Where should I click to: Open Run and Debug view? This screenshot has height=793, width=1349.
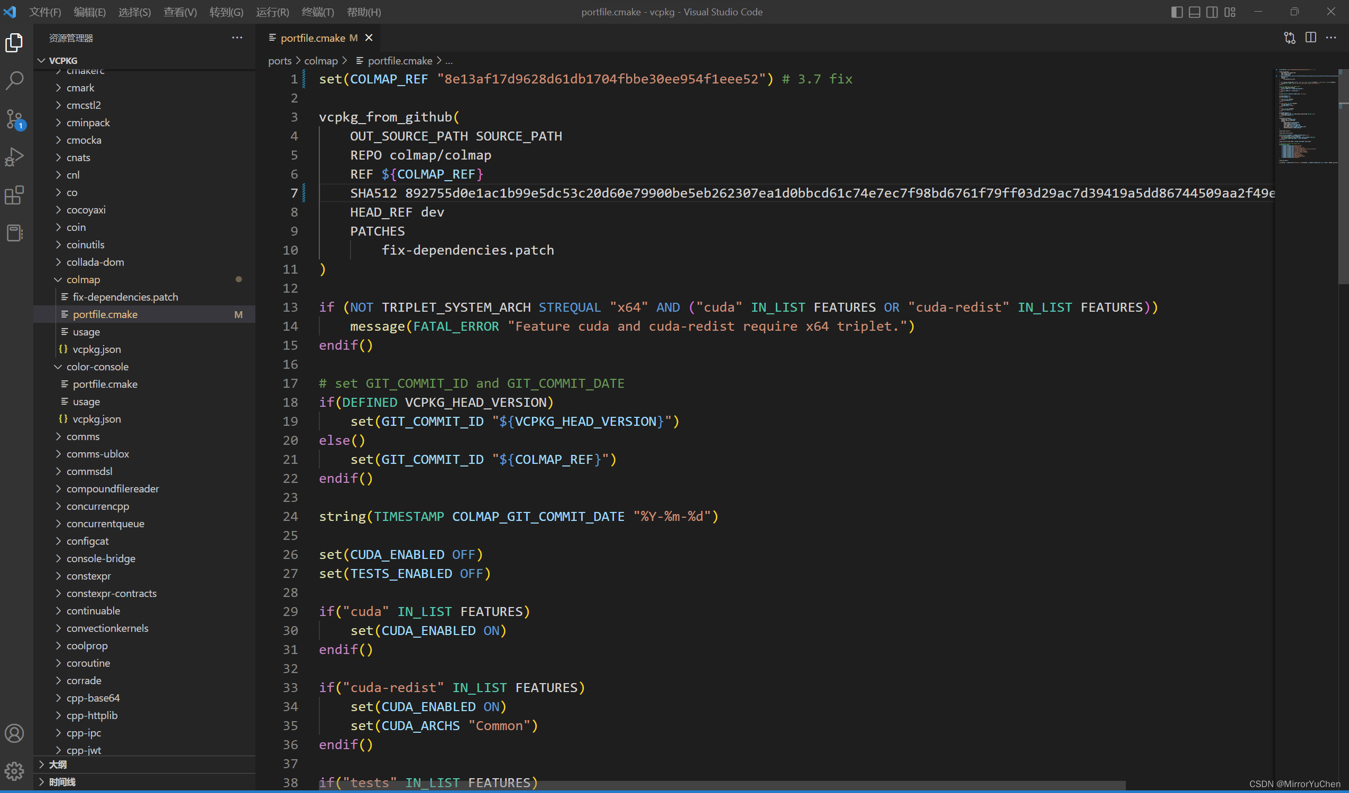point(14,157)
